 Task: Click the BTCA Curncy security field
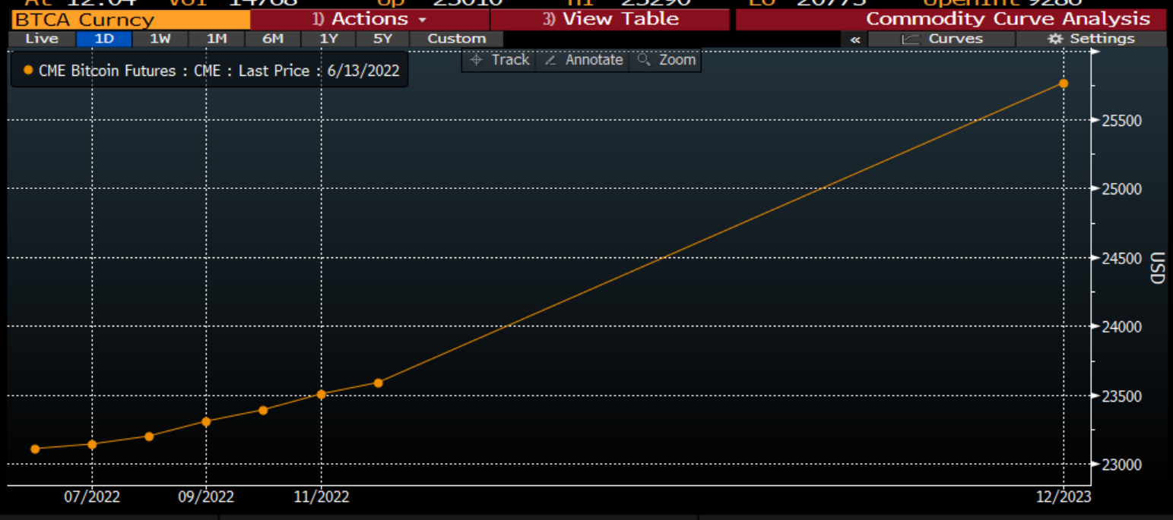(x=130, y=20)
